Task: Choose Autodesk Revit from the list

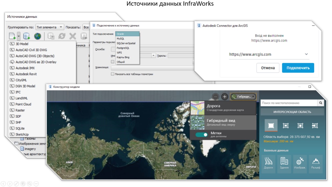Action: click(42, 74)
